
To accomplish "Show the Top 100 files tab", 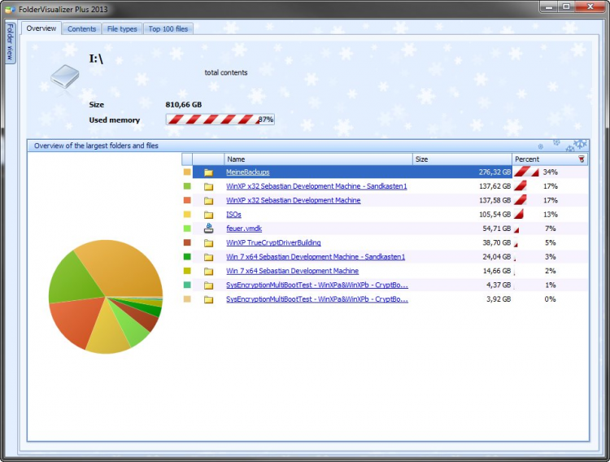I will click(x=168, y=28).
